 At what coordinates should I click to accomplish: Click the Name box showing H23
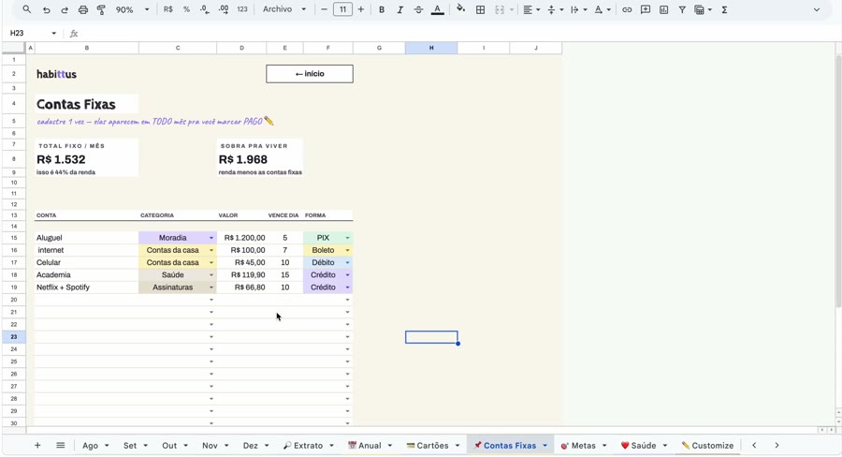pyautogui.click(x=31, y=34)
